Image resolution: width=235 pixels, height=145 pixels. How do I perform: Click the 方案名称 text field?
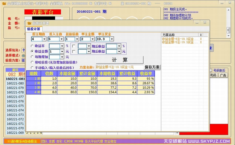[x=119, y=67]
